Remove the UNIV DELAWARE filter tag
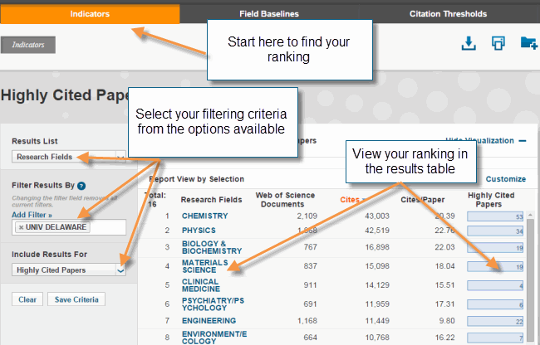Viewport: 540px width, 345px height. point(21,227)
